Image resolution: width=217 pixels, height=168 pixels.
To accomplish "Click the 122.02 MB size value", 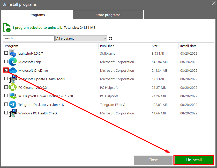I will coord(160,105).
